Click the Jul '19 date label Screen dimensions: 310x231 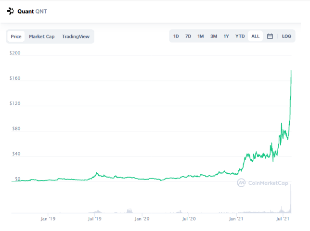(x=95, y=219)
